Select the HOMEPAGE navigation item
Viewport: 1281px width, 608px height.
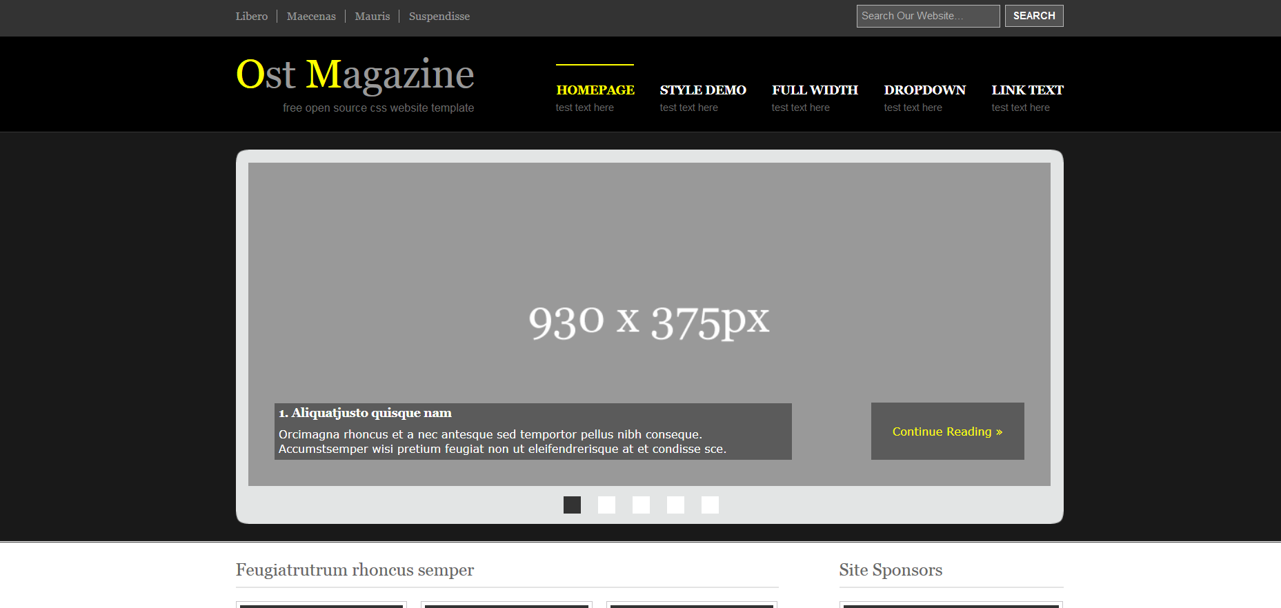(x=595, y=90)
